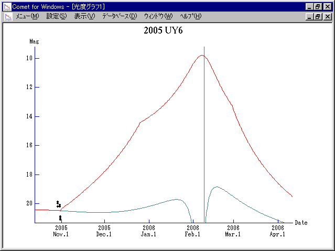This screenshot has width=335, height=251.
Task: Restore down the main application window
Action: click(x=318, y=6)
